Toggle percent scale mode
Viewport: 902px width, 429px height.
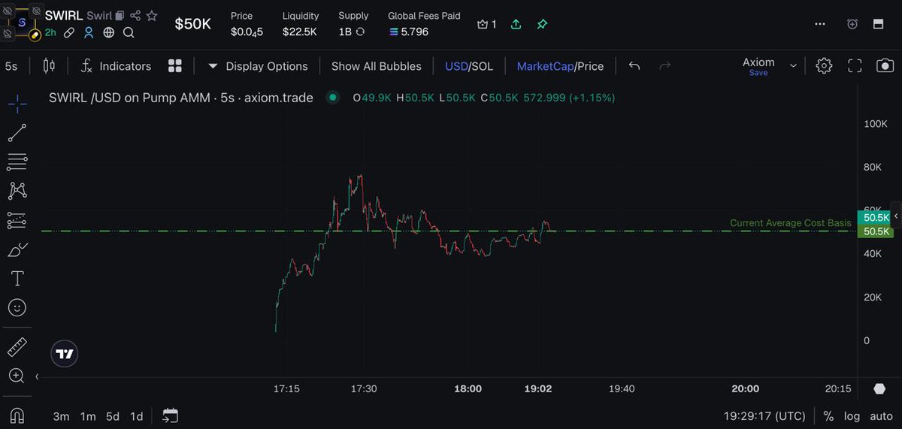(828, 416)
